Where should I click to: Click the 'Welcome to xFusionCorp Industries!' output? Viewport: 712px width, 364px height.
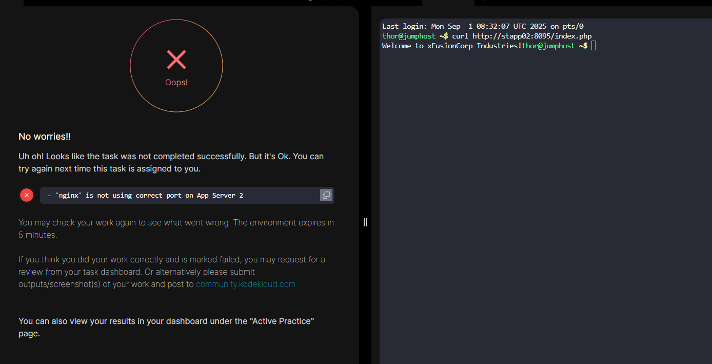tap(452, 46)
